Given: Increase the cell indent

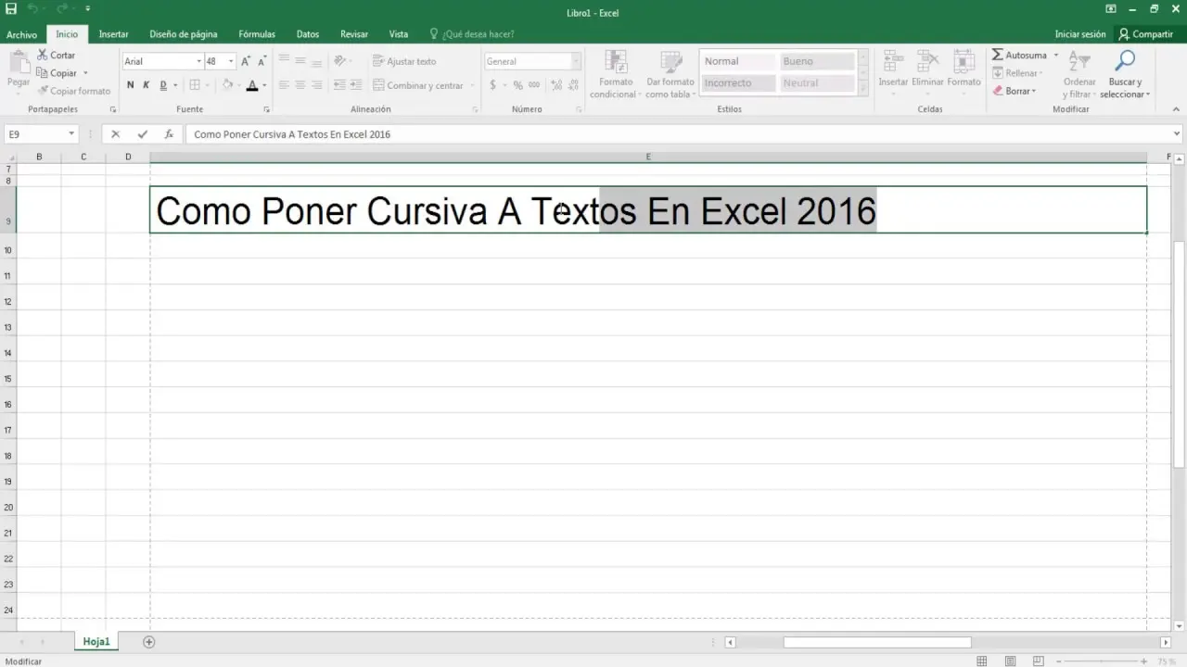Looking at the screenshot, I should pyautogui.click(x=356, y=84).
